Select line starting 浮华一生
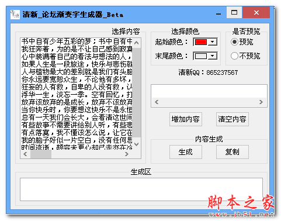Viewport: 281px width, 221px height. (77, 94)
